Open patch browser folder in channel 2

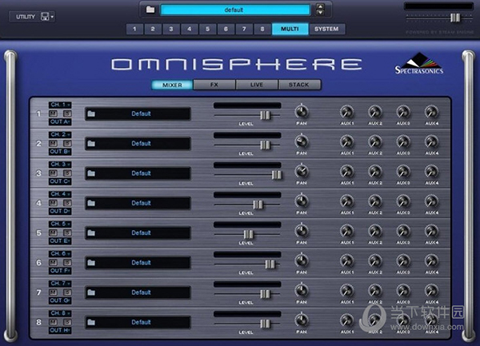point(91,144)
